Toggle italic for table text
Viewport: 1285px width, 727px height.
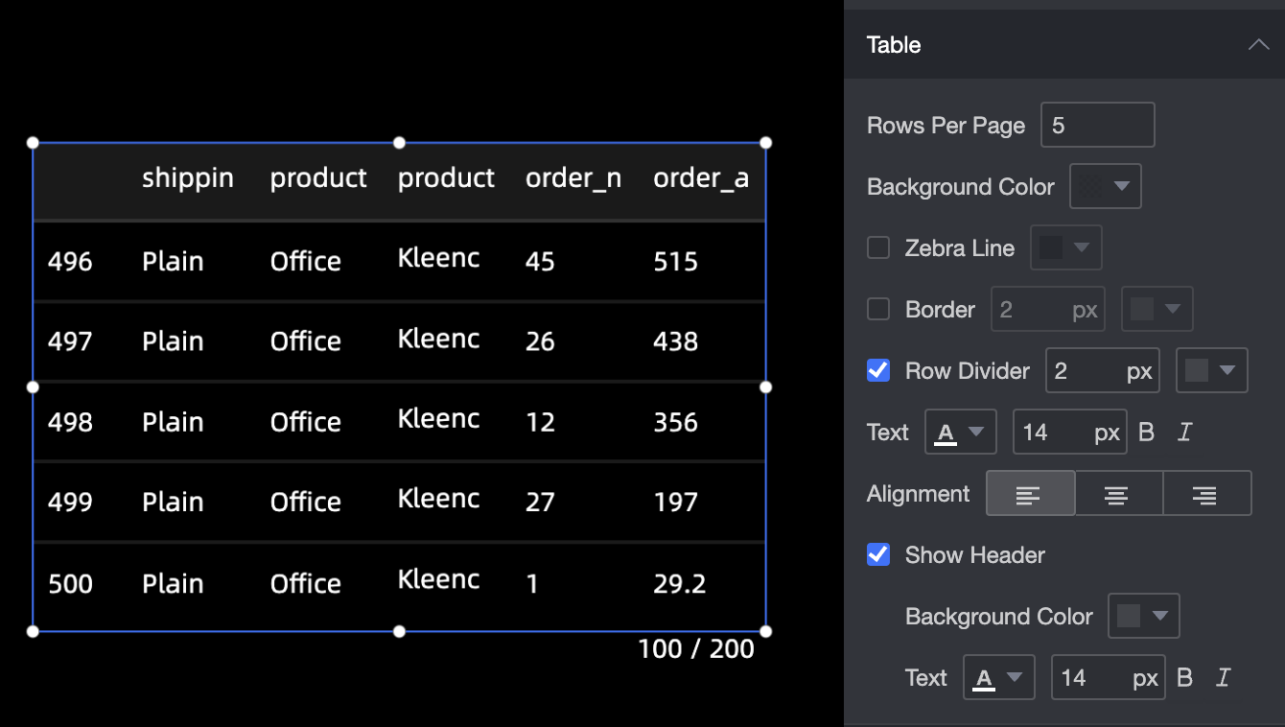click(1185, 433)
